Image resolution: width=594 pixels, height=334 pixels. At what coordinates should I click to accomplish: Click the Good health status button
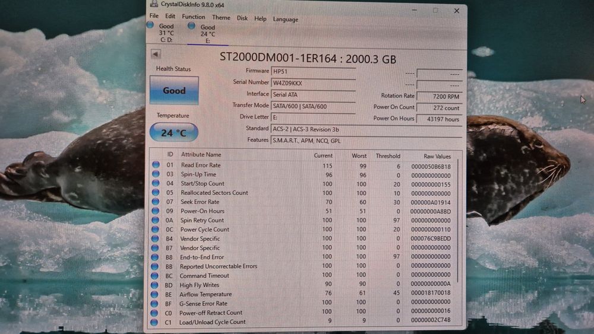[x=174, y=90]
